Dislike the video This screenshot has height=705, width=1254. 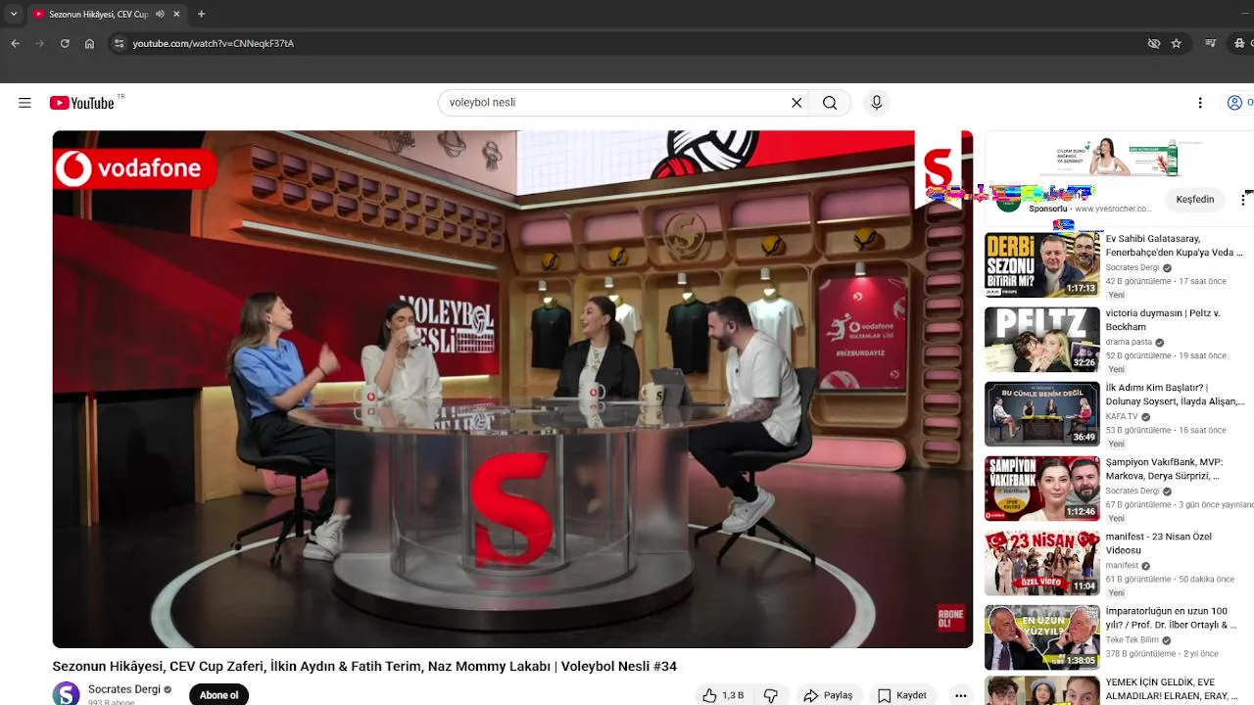tap(771, 695)
